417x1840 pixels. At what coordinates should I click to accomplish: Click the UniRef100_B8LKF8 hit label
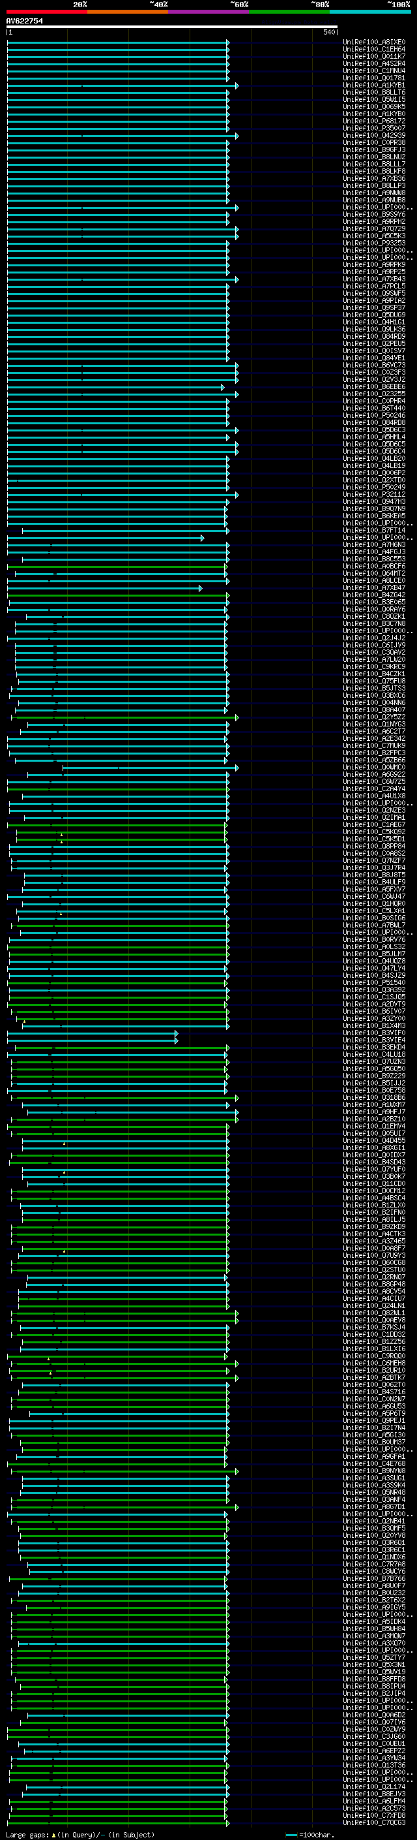374,171
